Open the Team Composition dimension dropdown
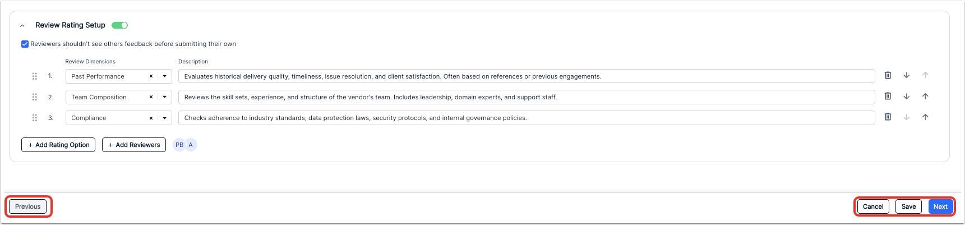 (x=164, y=97)
